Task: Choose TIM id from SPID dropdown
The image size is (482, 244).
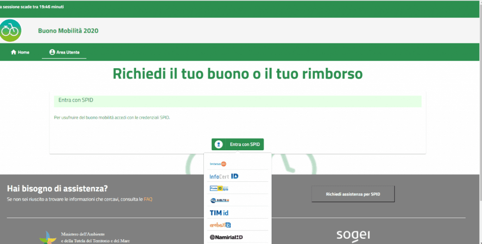Action: (219, 213)
